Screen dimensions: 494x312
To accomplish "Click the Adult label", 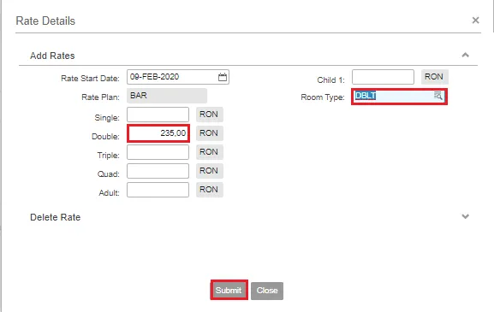I will pos(109,193).
